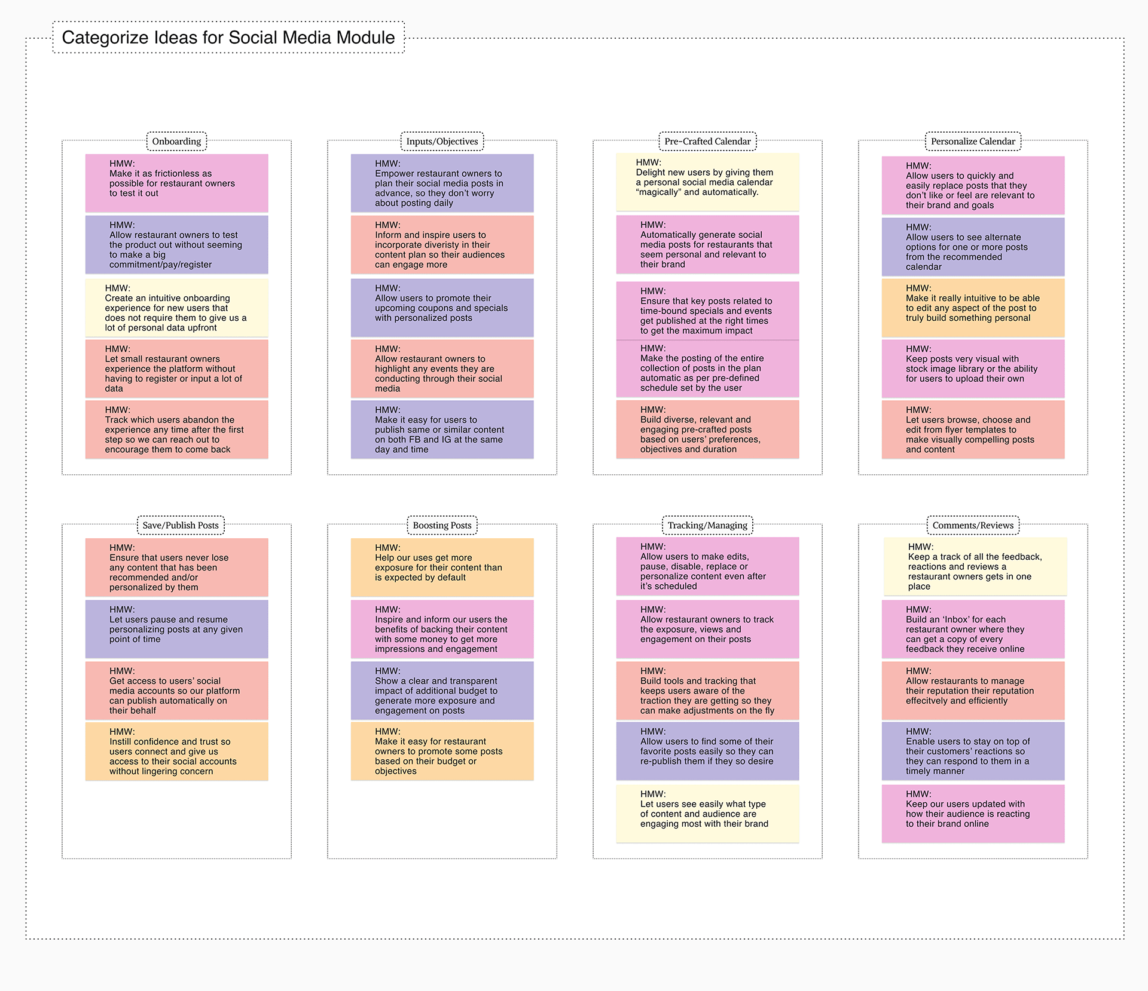1148x991 pixels.
Task: Select the orange 'Help our uses get more exposure' note
Action: point(442,567)
